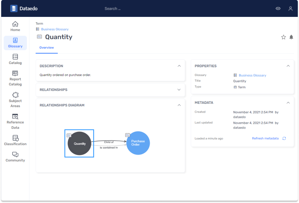This screenshot has width=299, height=203.
Task: Open Business Glossary breadcrumb link
Action: [55, 29]
